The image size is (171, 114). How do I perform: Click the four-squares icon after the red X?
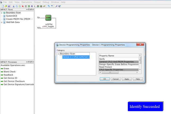(x=26, y=6)
